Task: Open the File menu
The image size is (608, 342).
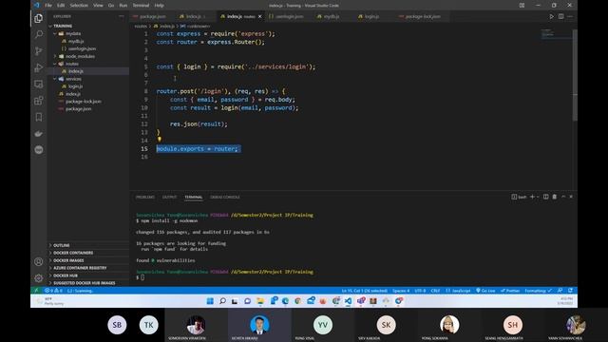Action: pos(48,6)
